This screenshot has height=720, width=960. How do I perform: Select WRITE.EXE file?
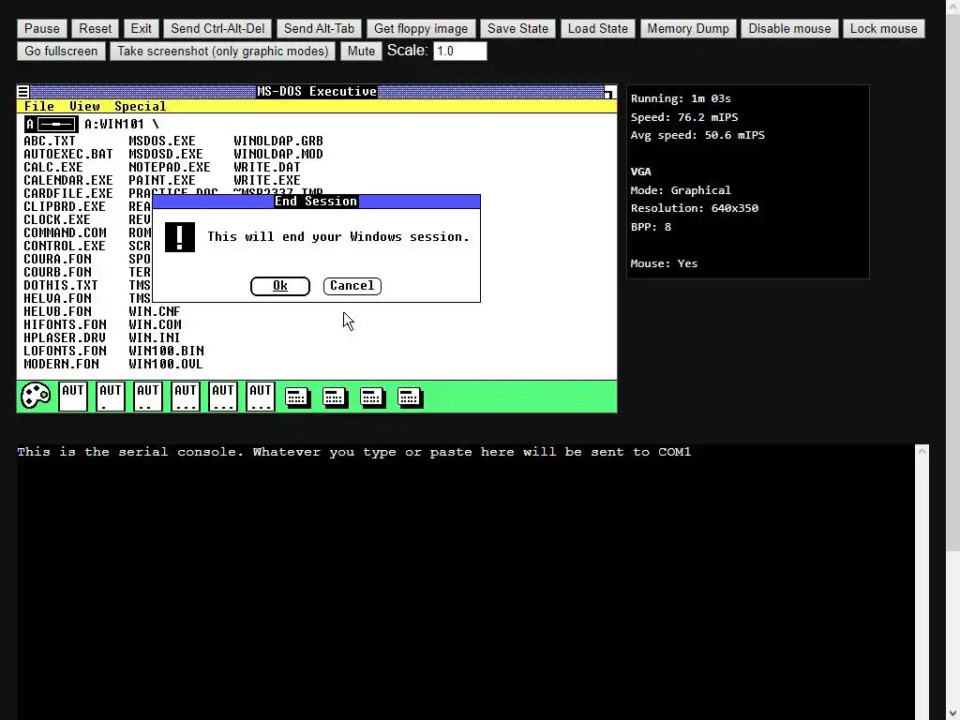pyautogui.click(x=267, y=181)
